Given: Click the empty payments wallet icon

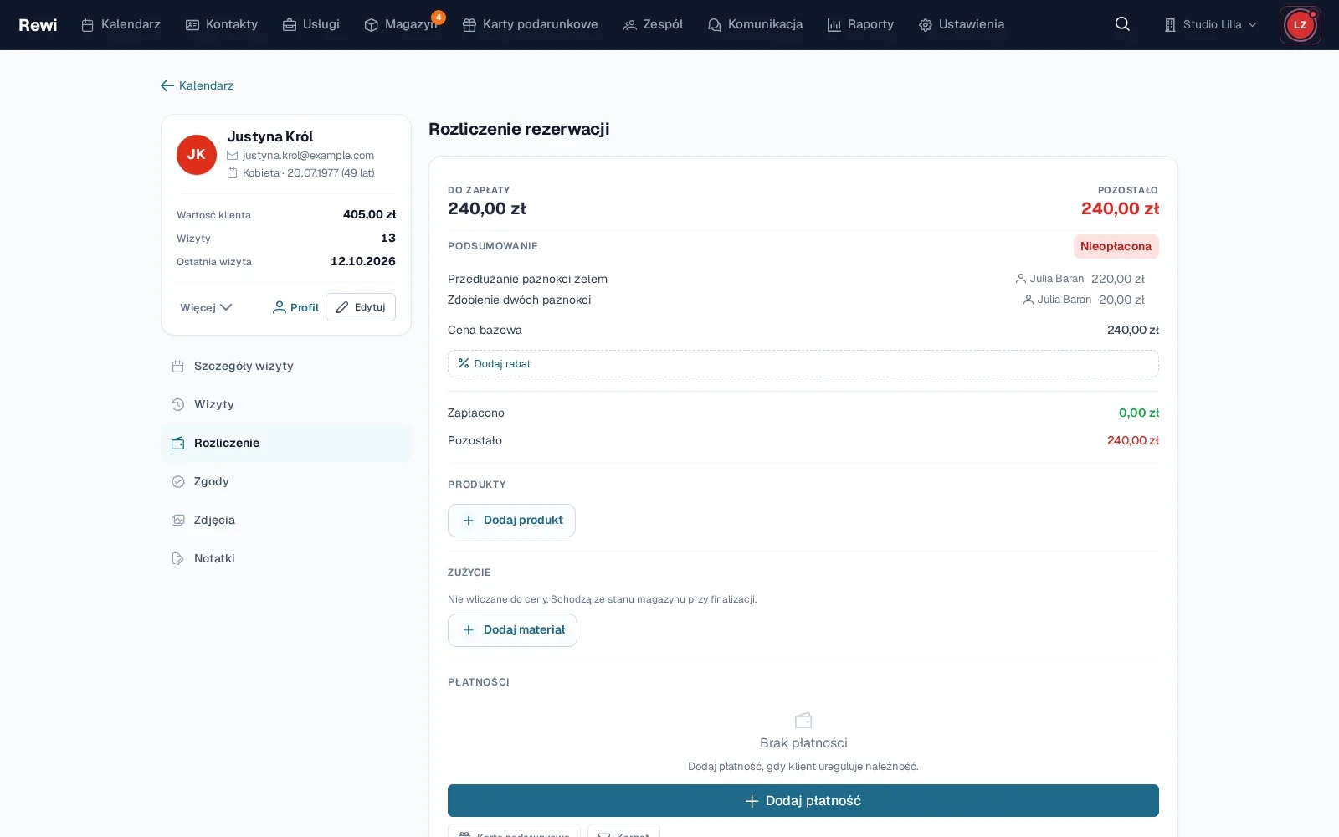Looking at the screenshot, I should [803, 720].
